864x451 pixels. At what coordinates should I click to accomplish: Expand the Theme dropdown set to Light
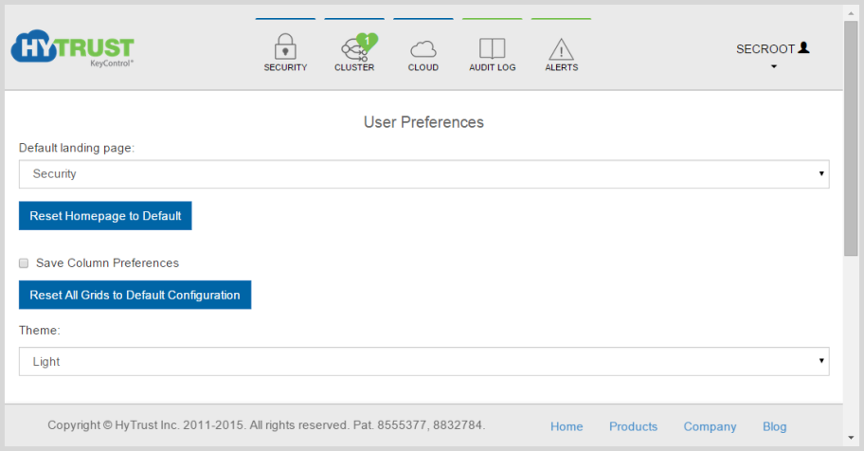(x=423, y=362)
